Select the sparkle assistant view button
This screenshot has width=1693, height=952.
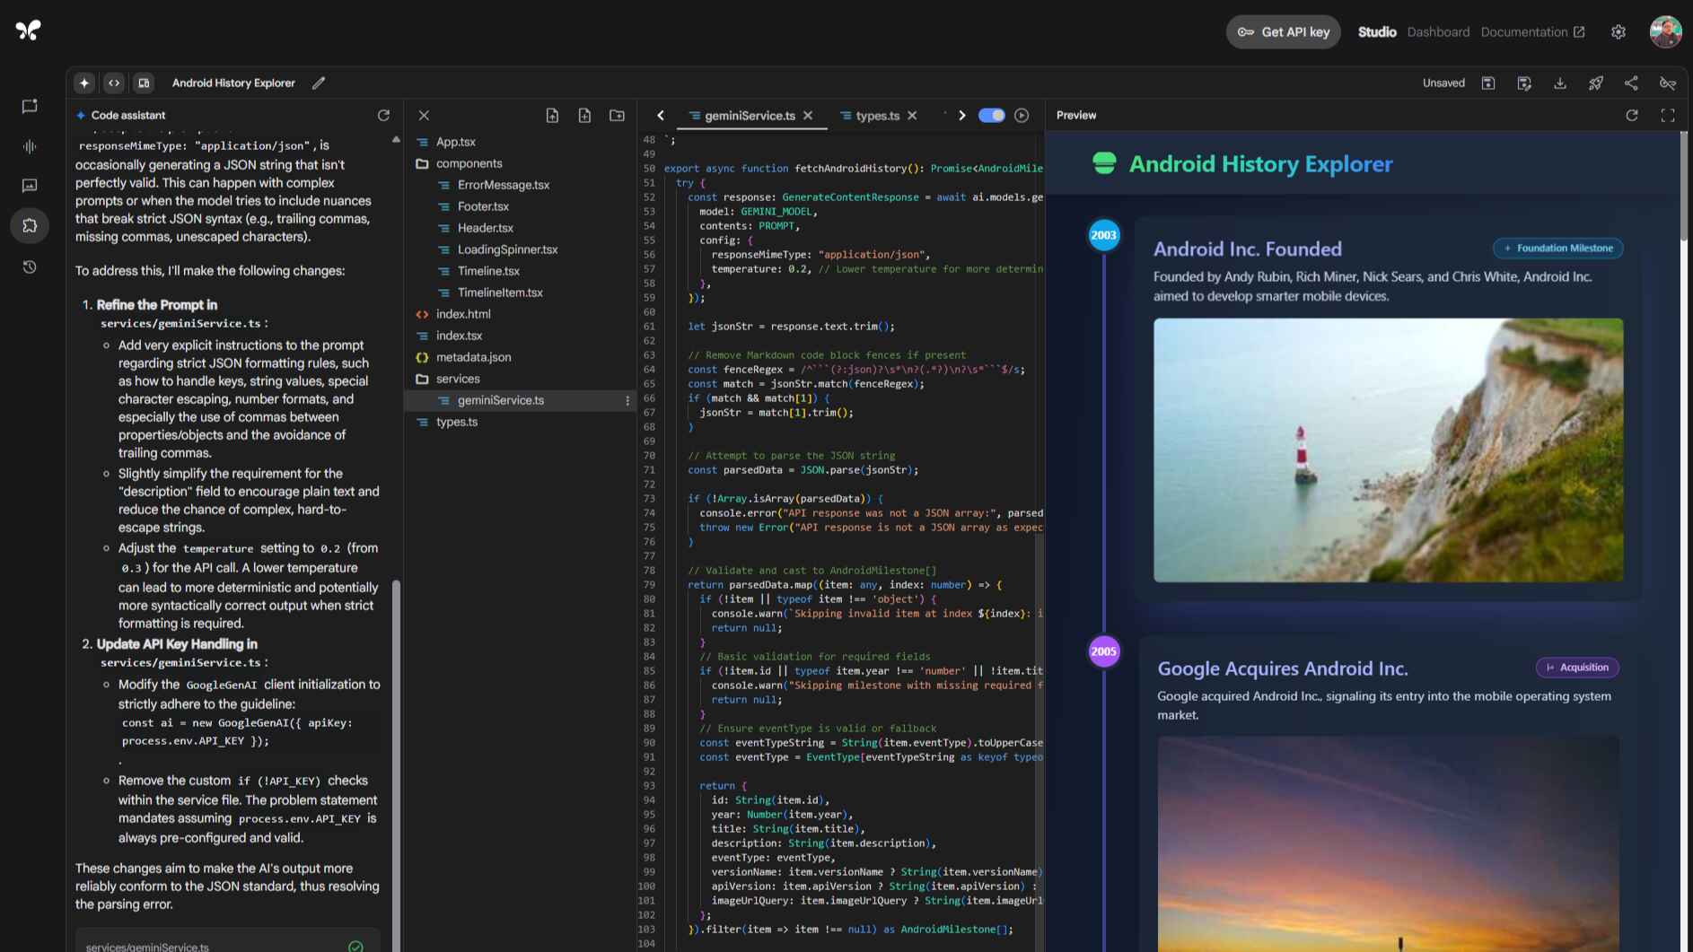point(84,83)
